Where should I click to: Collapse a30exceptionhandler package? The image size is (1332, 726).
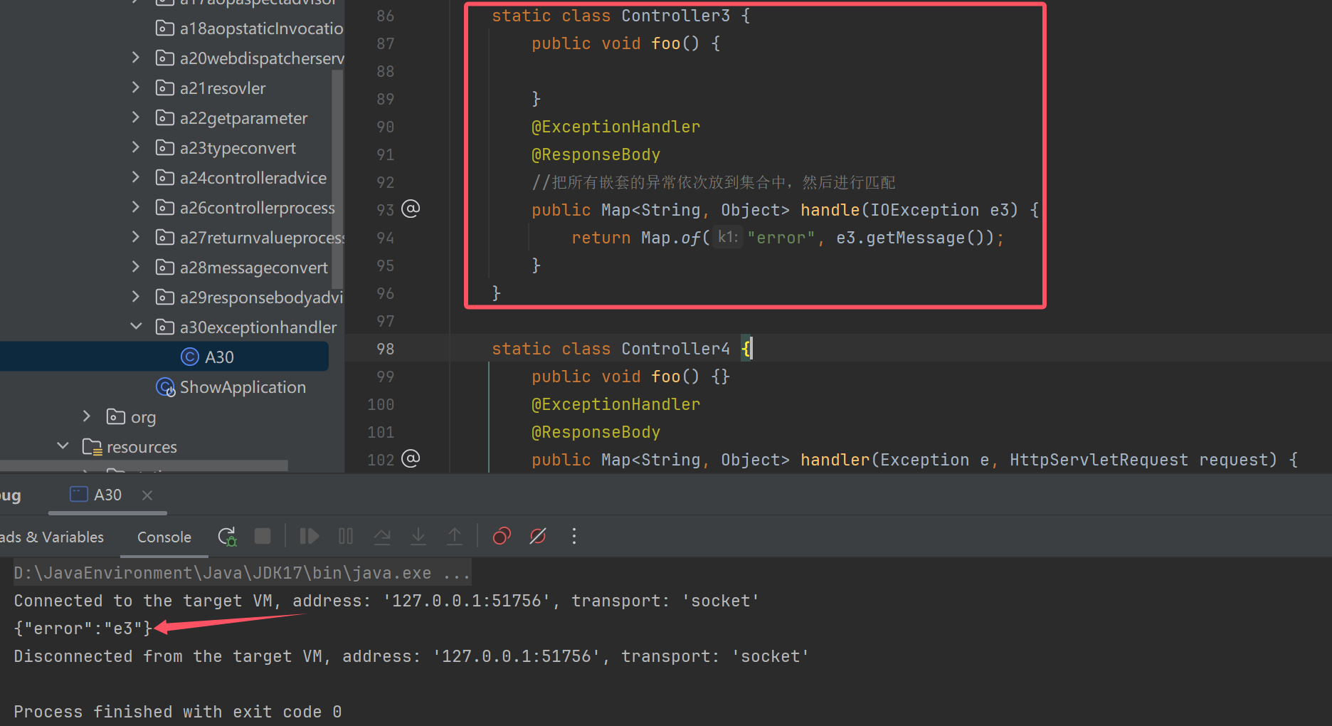pos(136,327)
